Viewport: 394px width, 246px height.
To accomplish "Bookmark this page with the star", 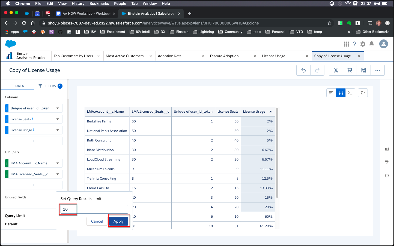I will click(329, 23).
